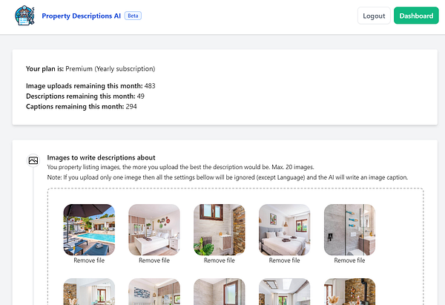Select the white curtains room thumbnail
Viewport: 445px width, 305px height.
[x=89, y=292]
